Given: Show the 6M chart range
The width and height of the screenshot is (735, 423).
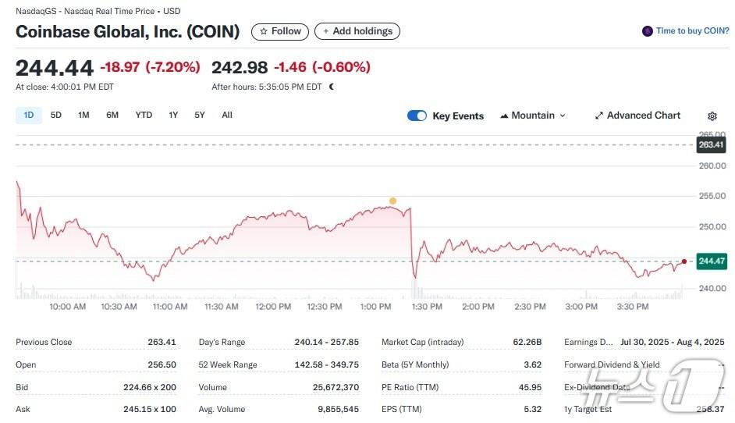Looking at the screenshot, I should (112, 115).
